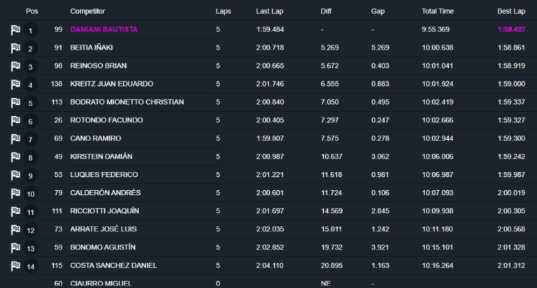The height and width of the screenshot is (288, 537).
Task: Select the flag icon for CALDERÓN ANDRÉS
Action: (15, 194)
